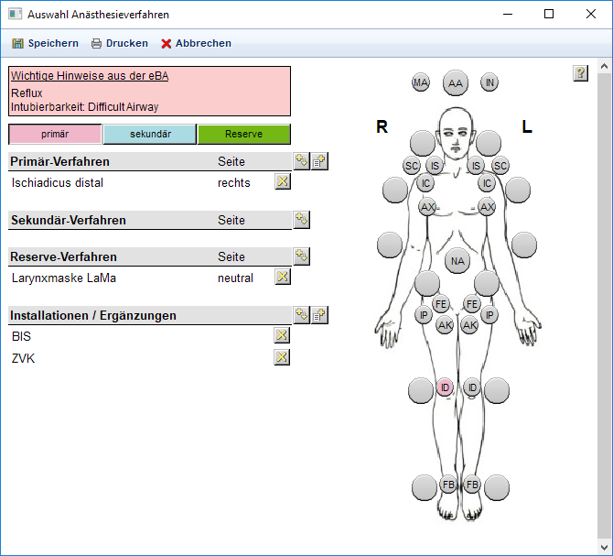Click the pink highlighted ID body marker
The width and height of the screenshot is (613, 556).
pos(445,387)
